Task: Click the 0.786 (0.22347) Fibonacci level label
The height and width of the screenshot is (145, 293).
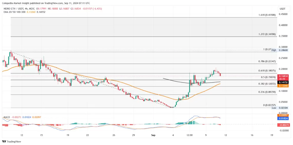Action: pos(267,61)
